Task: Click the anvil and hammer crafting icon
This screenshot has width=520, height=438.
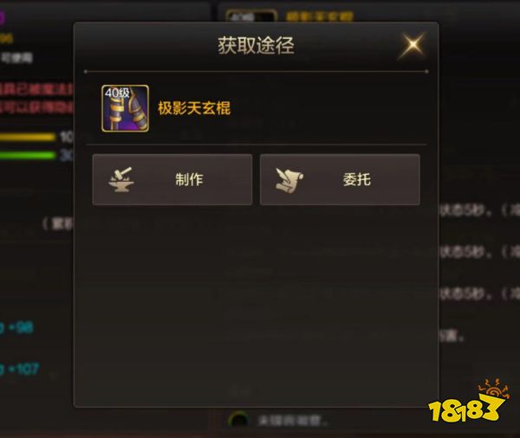Action: (121, 179)
